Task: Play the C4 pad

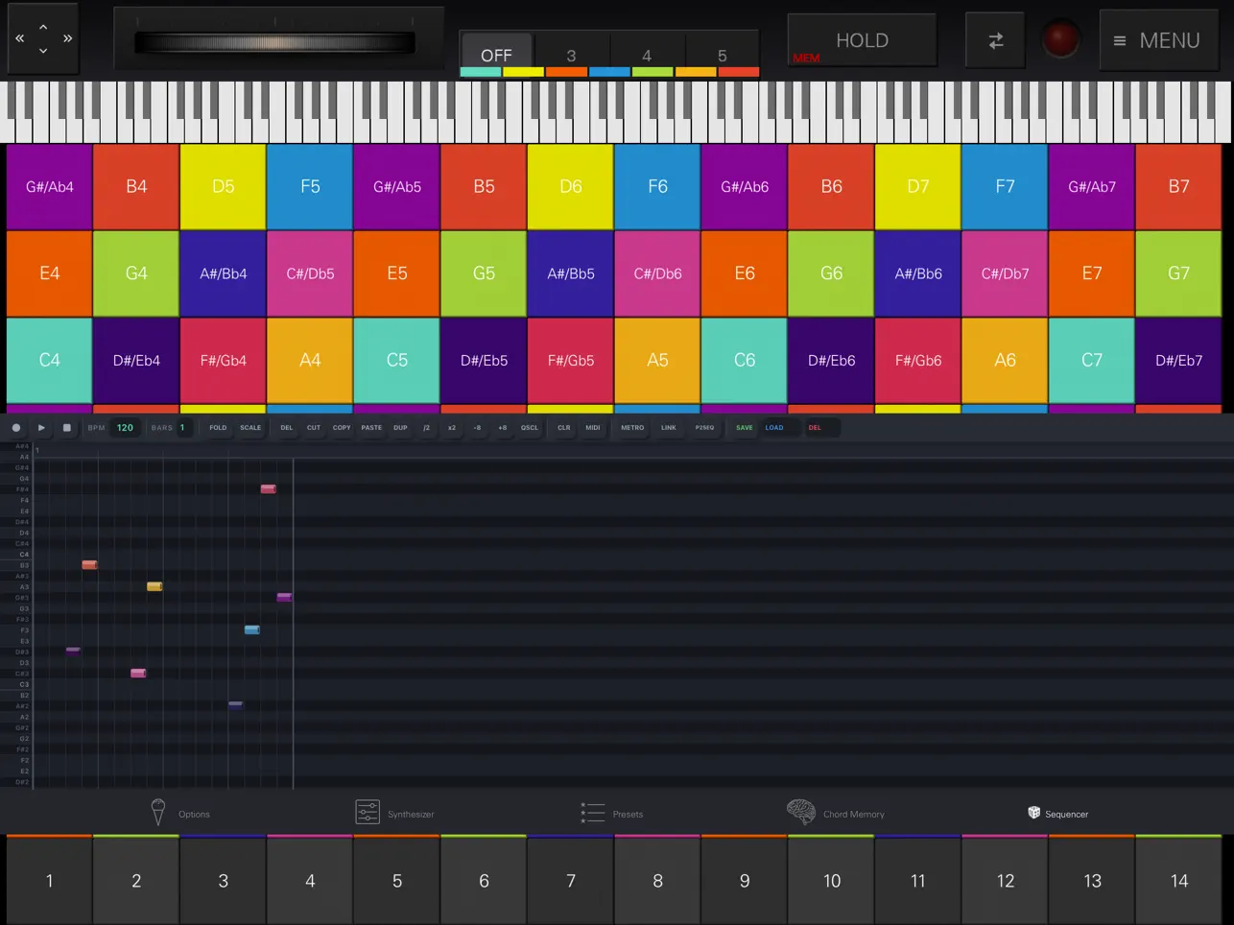Action: point(50,361)
